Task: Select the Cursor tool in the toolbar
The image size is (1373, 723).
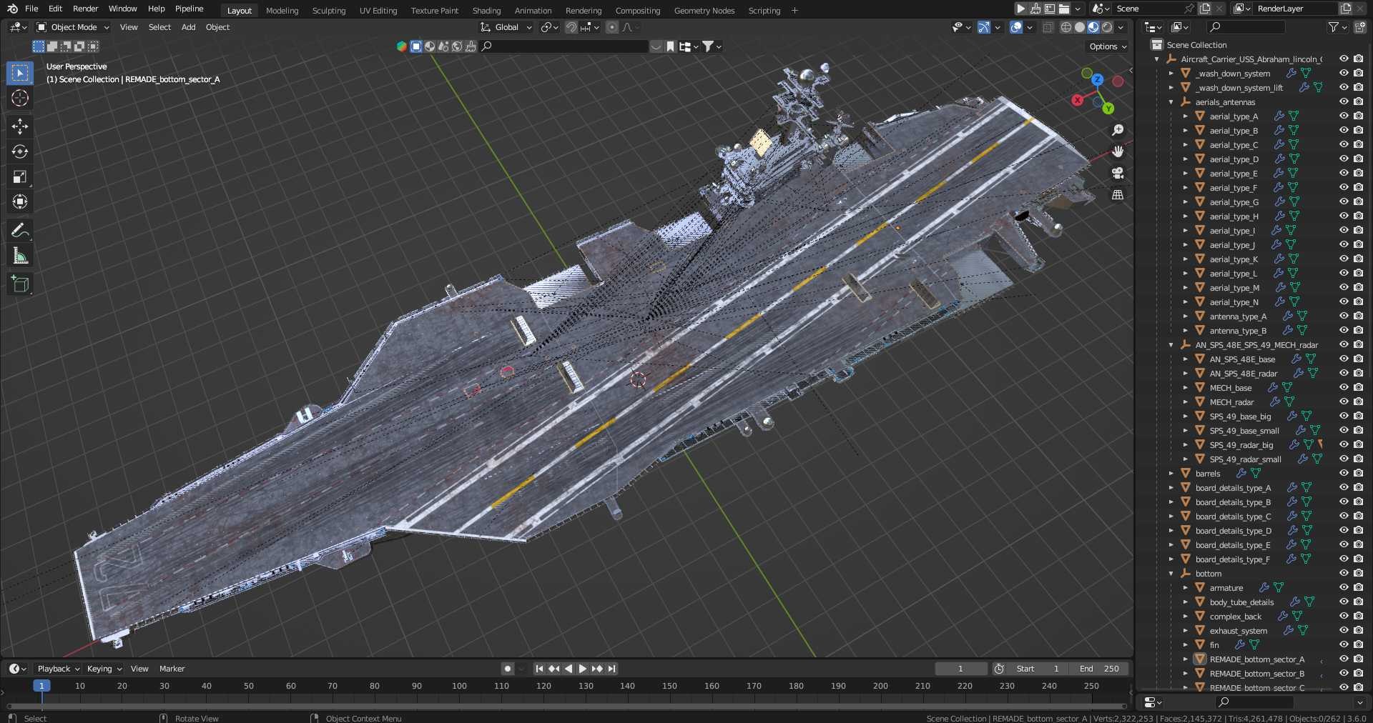Action: tap(20, 98)
